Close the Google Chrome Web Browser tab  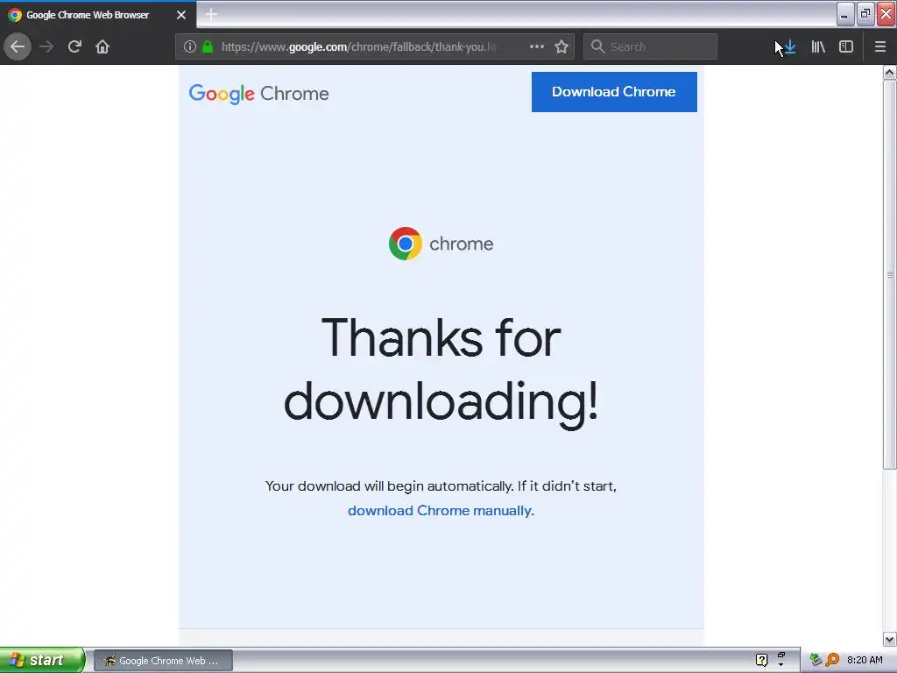pos(181,15)
